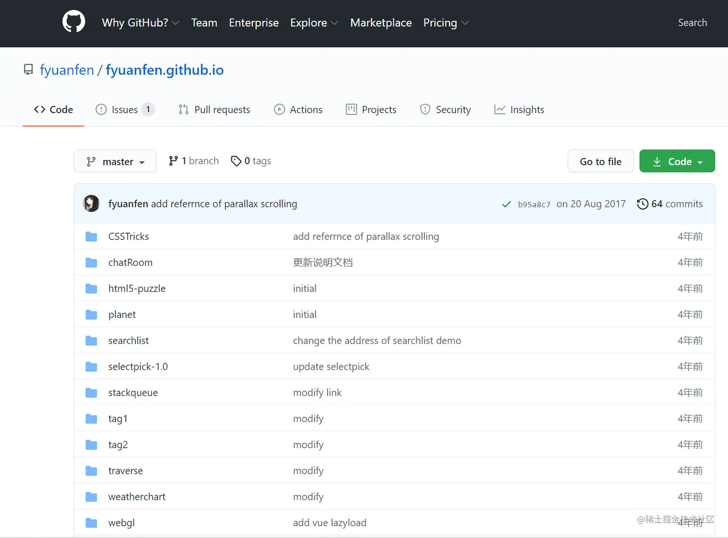Image resolution: width=728 pixels, height=538 pixels.
Task: Open GitHub Marketplace
Action: click(381, 23)
